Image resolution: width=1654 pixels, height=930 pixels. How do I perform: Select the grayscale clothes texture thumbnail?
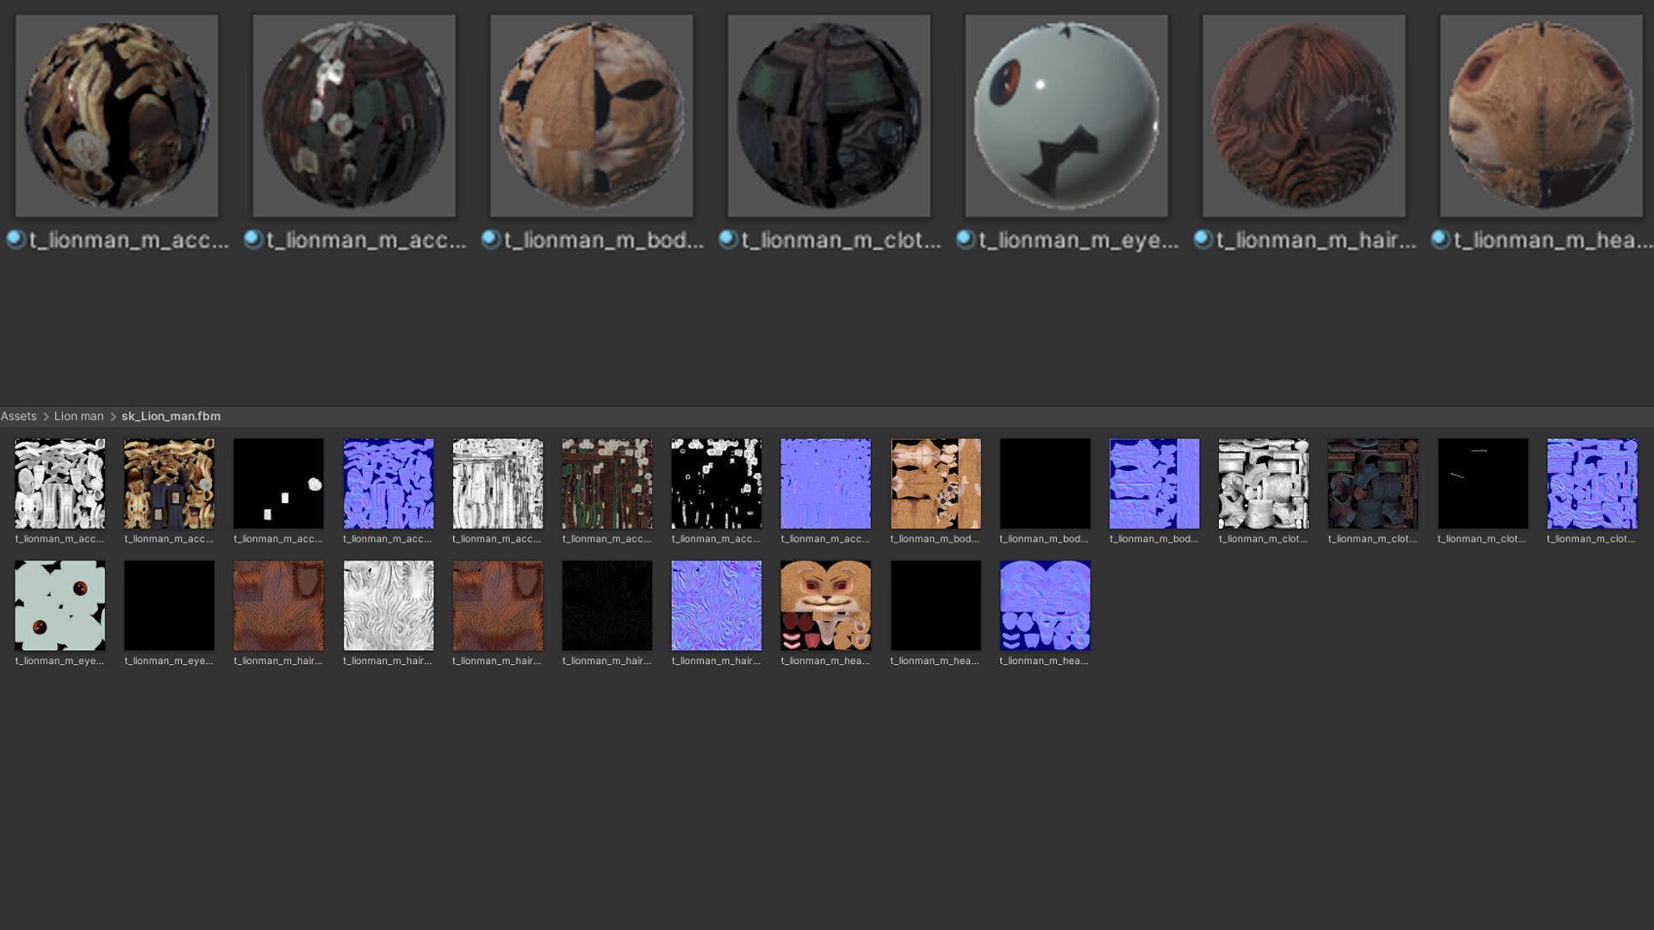pos(1263,483)
